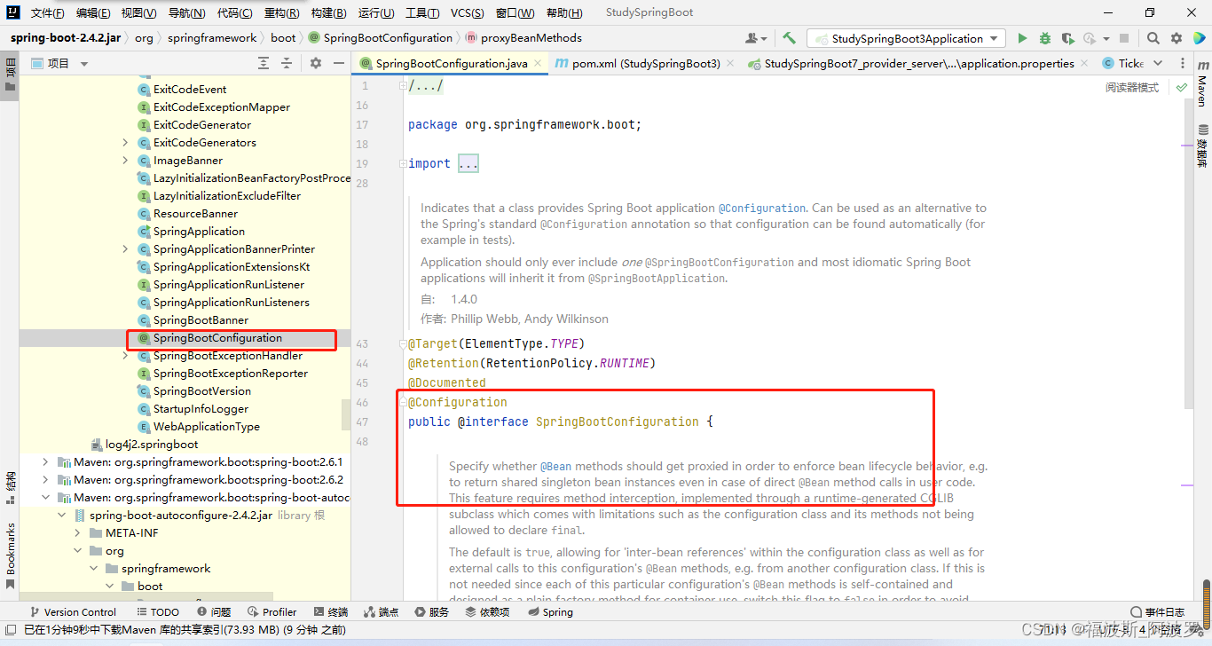Screen dimensions: 1212x646
Task: Open the 文件(F) menu
Action: coord(47,12)
